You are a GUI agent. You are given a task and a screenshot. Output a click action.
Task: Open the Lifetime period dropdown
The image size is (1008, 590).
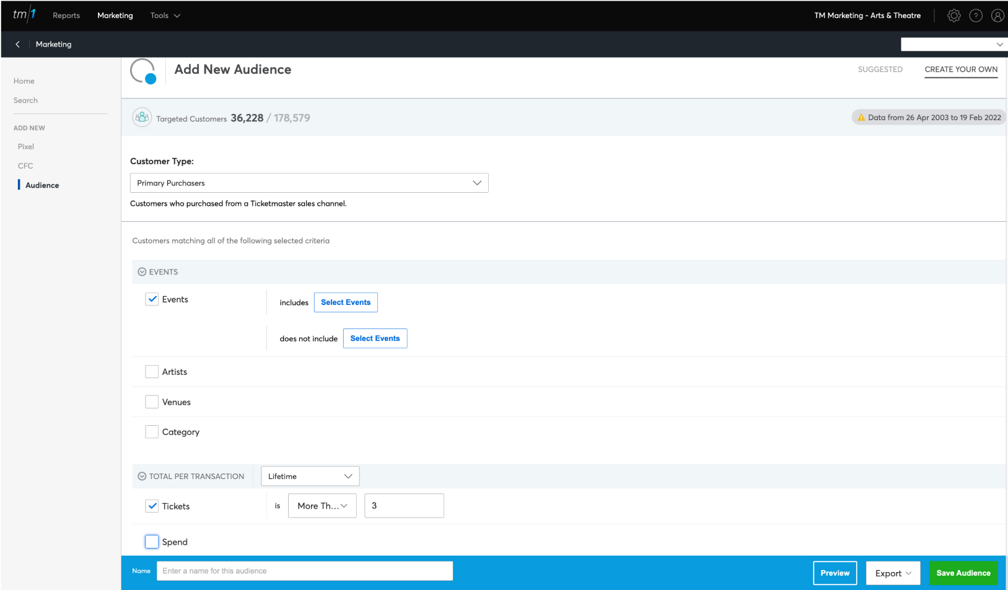click(310, 476)
